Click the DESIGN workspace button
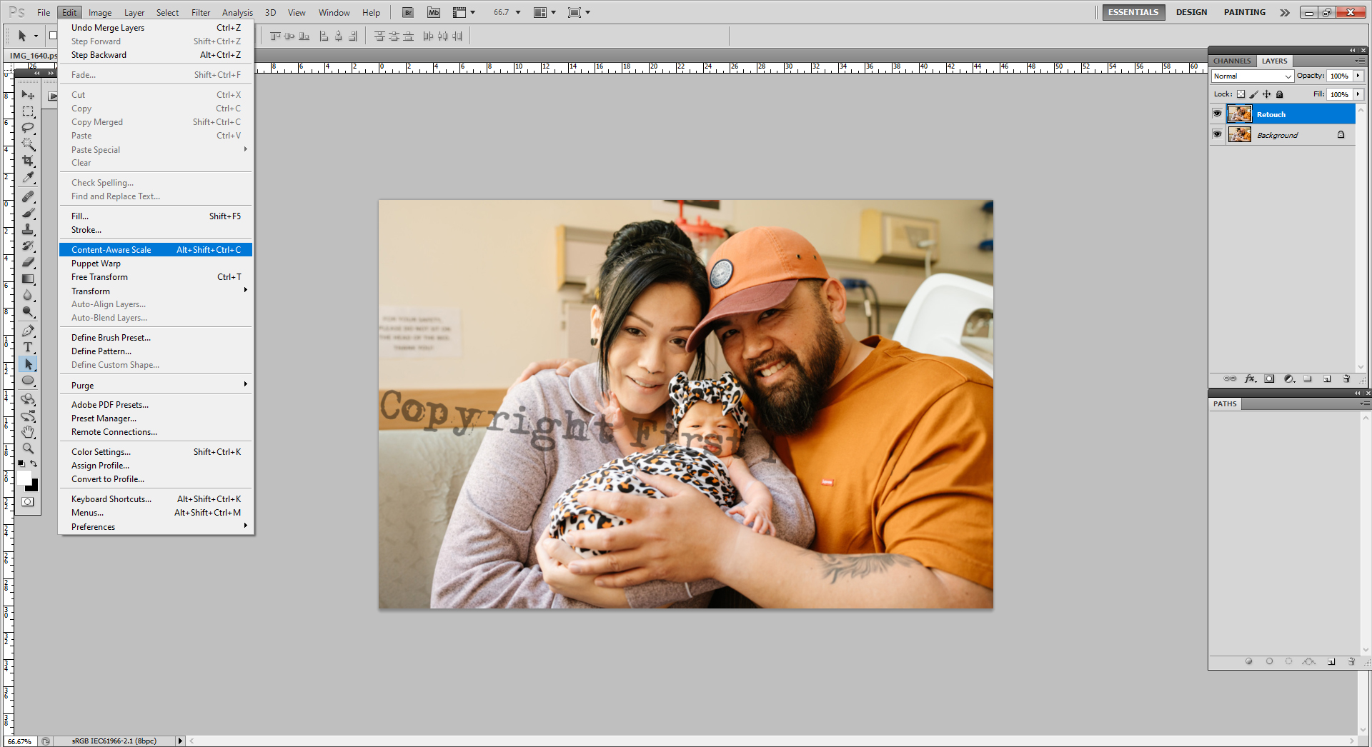This screenshot has width=1372, height=747. (1191, 12)
